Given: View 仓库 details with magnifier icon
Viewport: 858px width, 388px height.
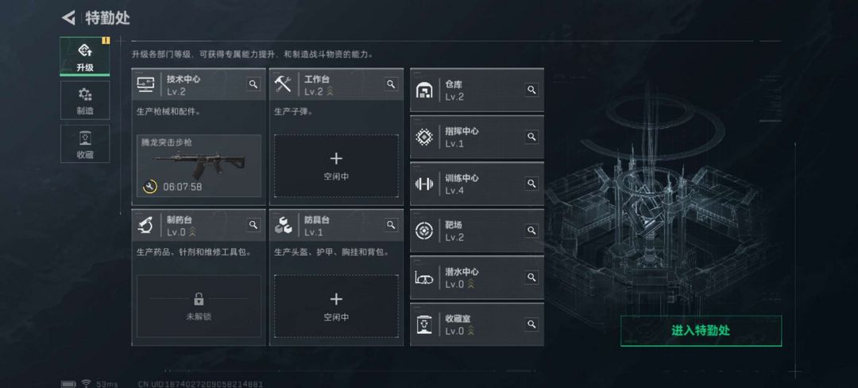Looking at the screenshot, I should point(531,90).
